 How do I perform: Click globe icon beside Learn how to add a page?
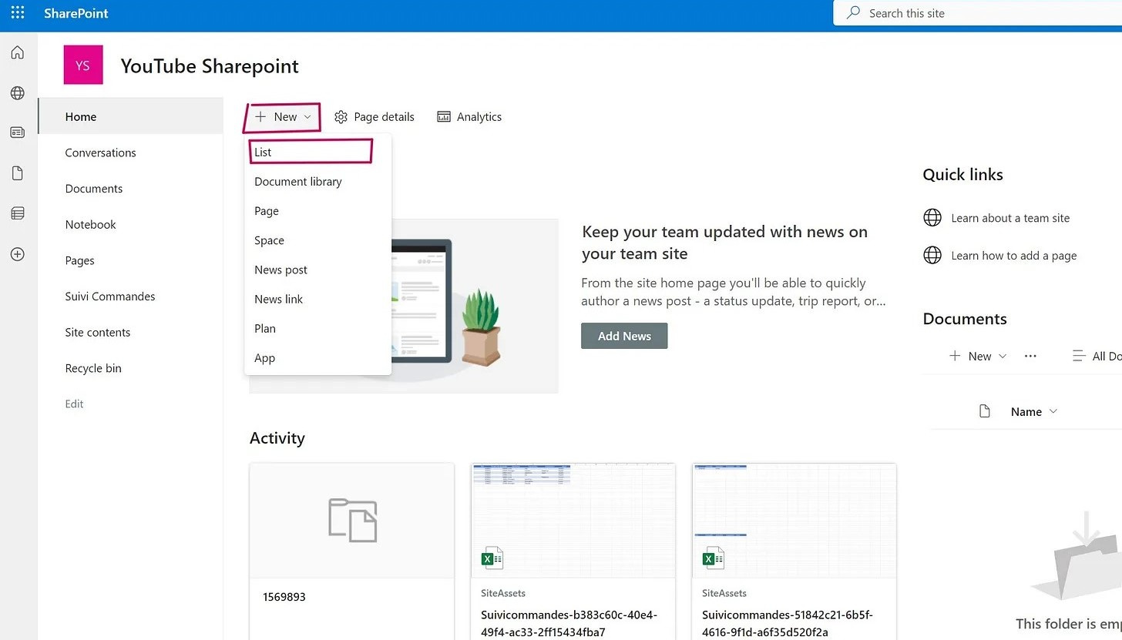[x=932, y=255]
